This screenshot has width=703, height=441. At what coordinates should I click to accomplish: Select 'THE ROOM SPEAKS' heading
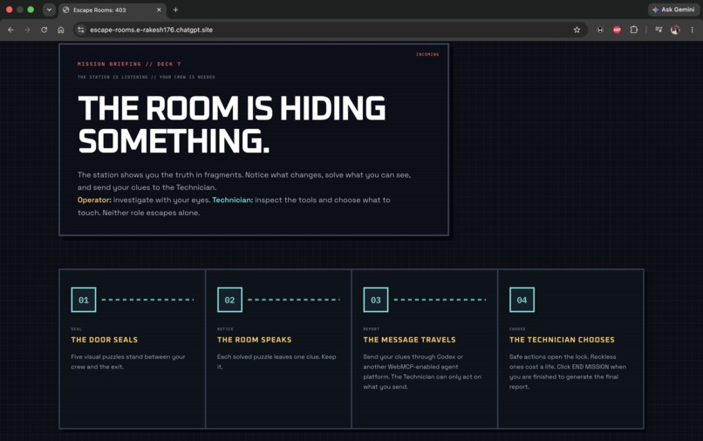[254, 340]
